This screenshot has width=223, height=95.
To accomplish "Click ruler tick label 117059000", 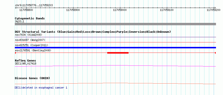I will click(x=120, y=10).
